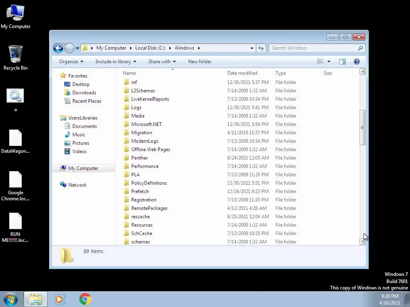Select Pictures library

click(80, 143)
